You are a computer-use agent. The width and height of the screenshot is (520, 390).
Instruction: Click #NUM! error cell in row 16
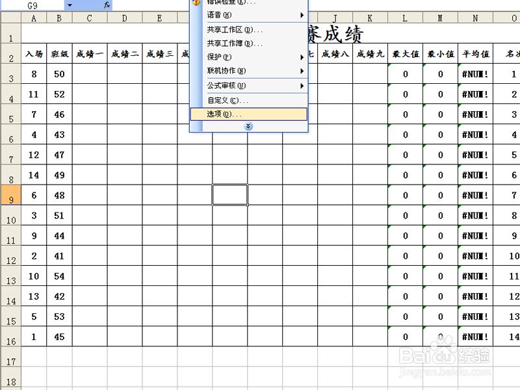[476, 337]
